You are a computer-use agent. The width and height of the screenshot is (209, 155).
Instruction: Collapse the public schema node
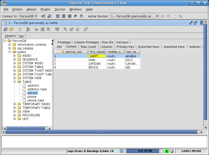point(10,52)
